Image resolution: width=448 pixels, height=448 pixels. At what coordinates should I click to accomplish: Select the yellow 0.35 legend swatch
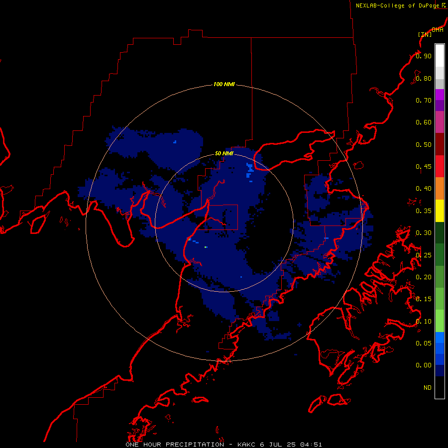[440, 211]
